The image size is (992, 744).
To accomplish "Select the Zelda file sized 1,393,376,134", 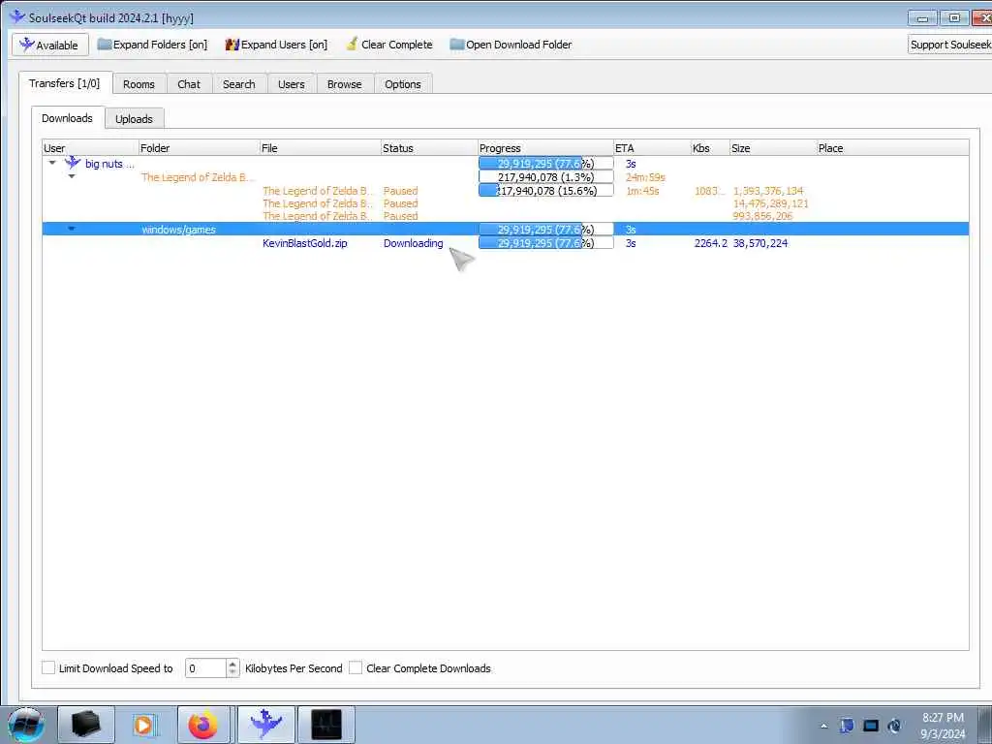I will (506, 191).
